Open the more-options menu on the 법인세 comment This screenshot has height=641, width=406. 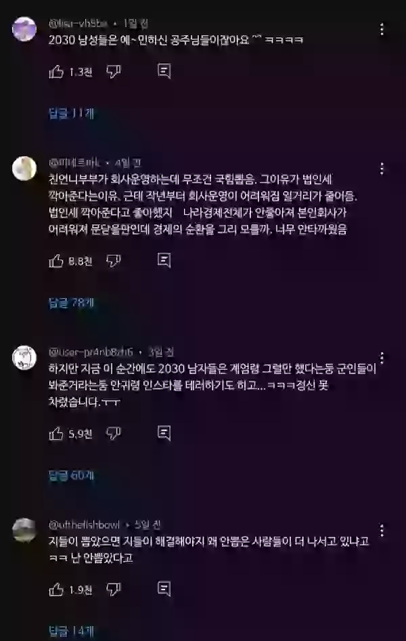pos(382,169)
